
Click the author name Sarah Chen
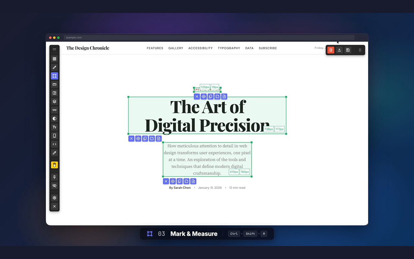(182, 188)
